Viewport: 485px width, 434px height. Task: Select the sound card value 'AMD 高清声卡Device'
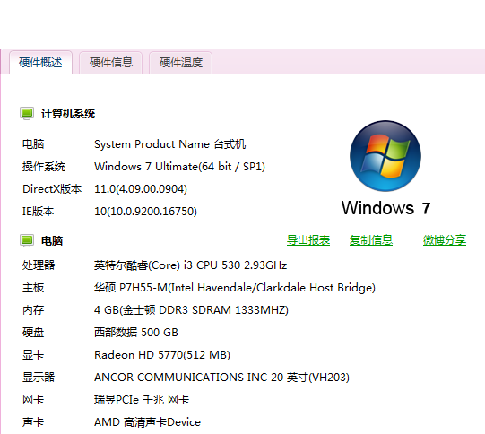(x=147, y=422)
